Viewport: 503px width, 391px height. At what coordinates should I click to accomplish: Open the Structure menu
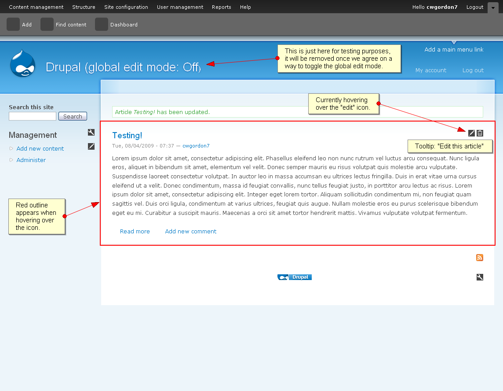tap(84, 7)
